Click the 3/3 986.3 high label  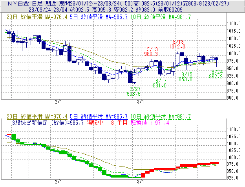tap(151, 52)
